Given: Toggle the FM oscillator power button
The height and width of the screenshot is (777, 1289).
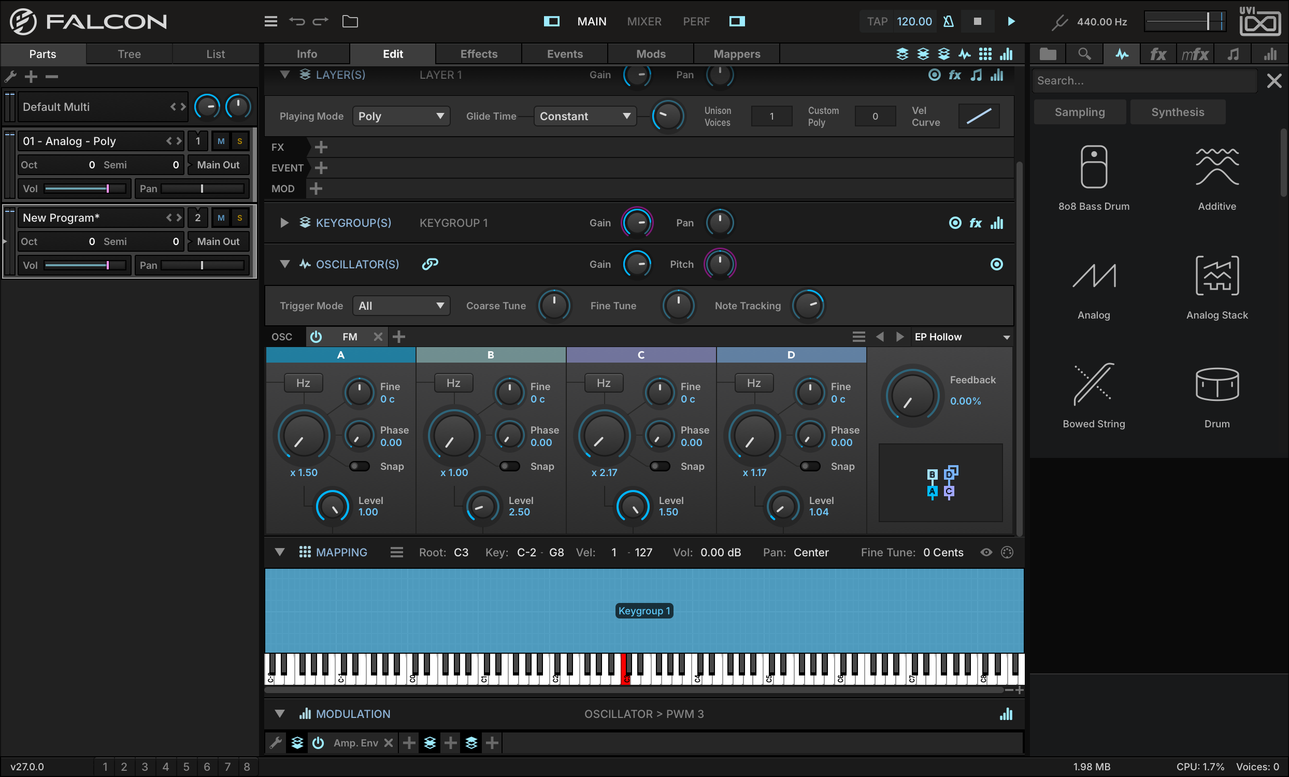Looking at the screenshot, I should [316, 337].
